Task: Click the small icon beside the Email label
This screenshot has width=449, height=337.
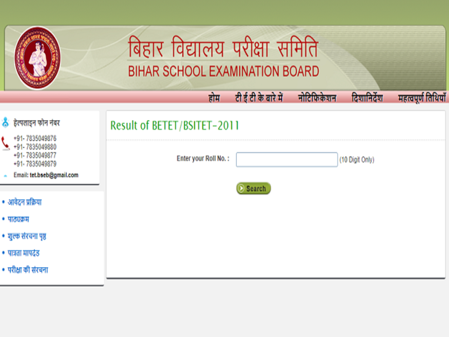Action: click(5, 176)
